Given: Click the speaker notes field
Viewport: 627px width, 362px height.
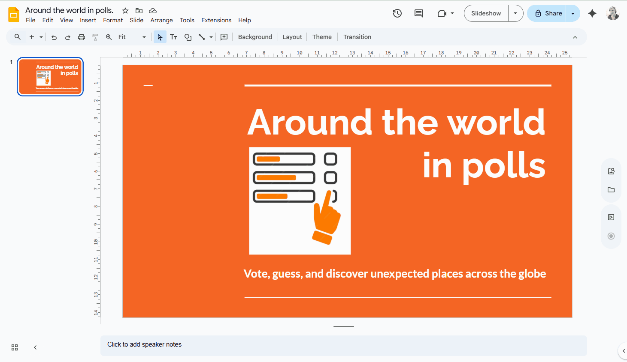Looking at the screenshot, I should [300, 344].
